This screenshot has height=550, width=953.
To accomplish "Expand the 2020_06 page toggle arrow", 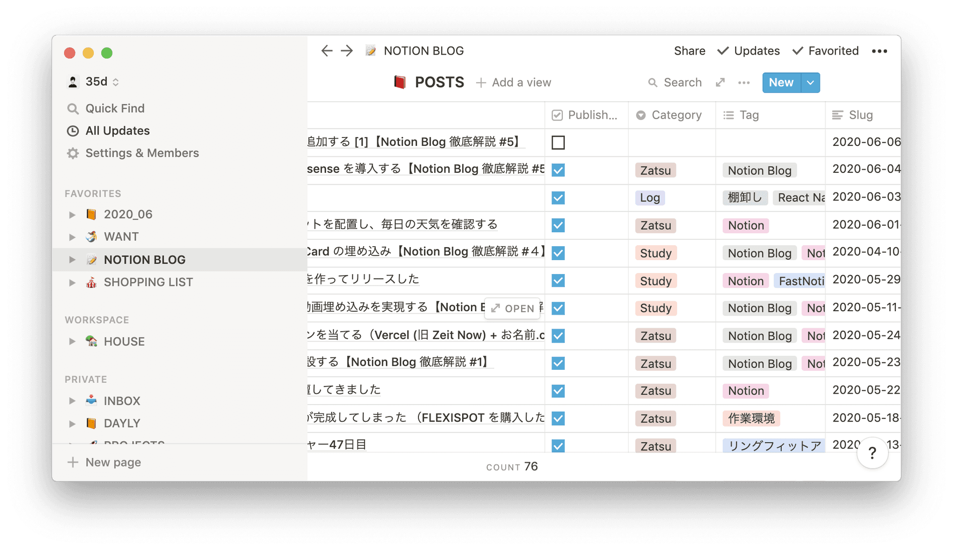I will pos(72,214).
